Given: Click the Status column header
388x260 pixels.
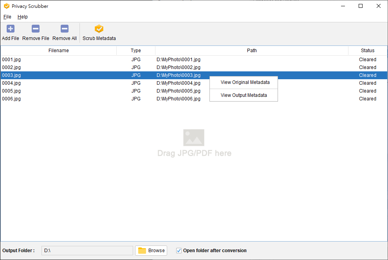Looking at the screenshot, I should click(367, 51).
